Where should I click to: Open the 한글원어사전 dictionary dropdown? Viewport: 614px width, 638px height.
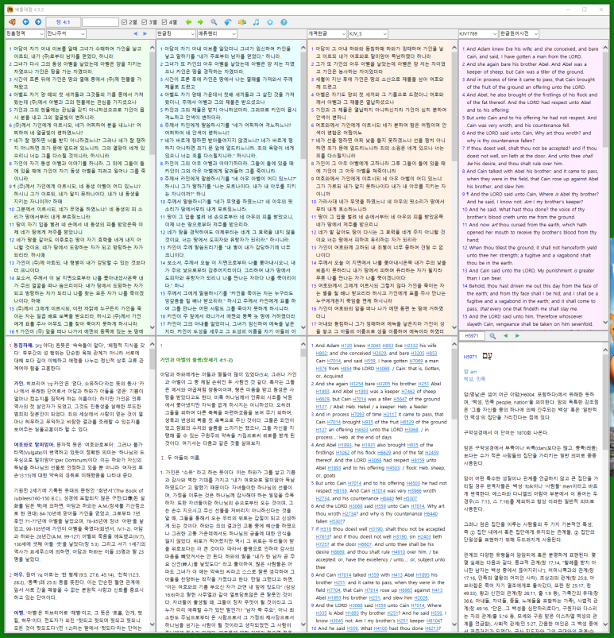pyautogui.click(x=519, y=34)
